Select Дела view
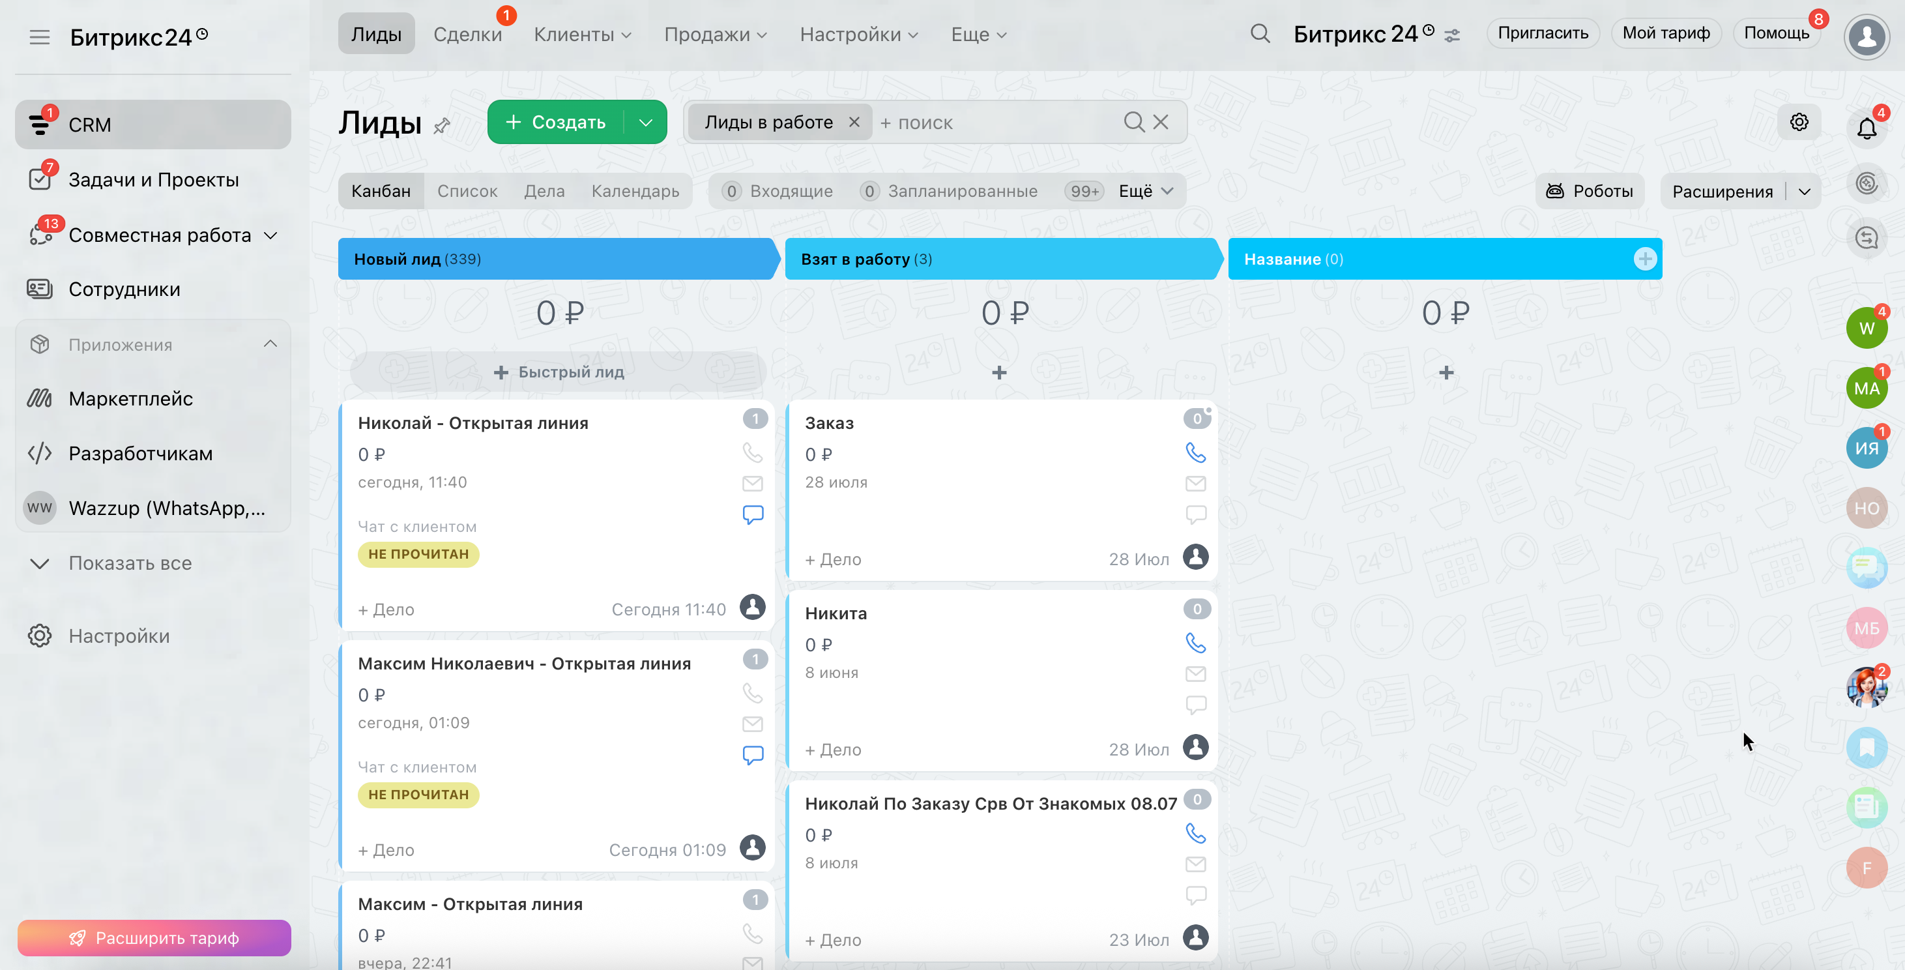 point(544,191)
